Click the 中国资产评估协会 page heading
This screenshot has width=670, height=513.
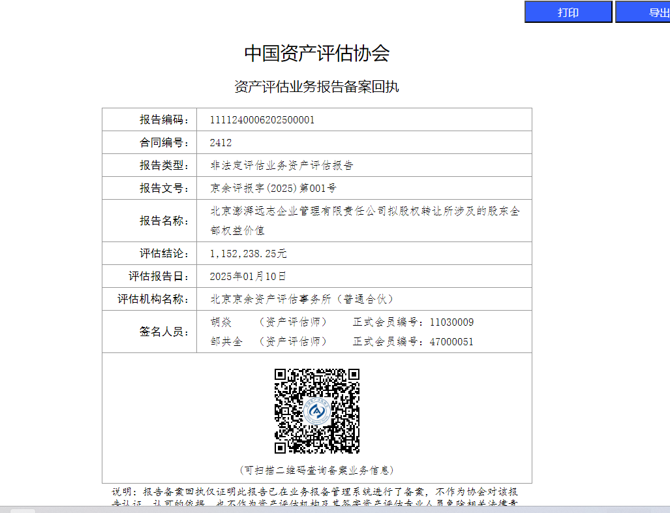[x=317, y=54]
